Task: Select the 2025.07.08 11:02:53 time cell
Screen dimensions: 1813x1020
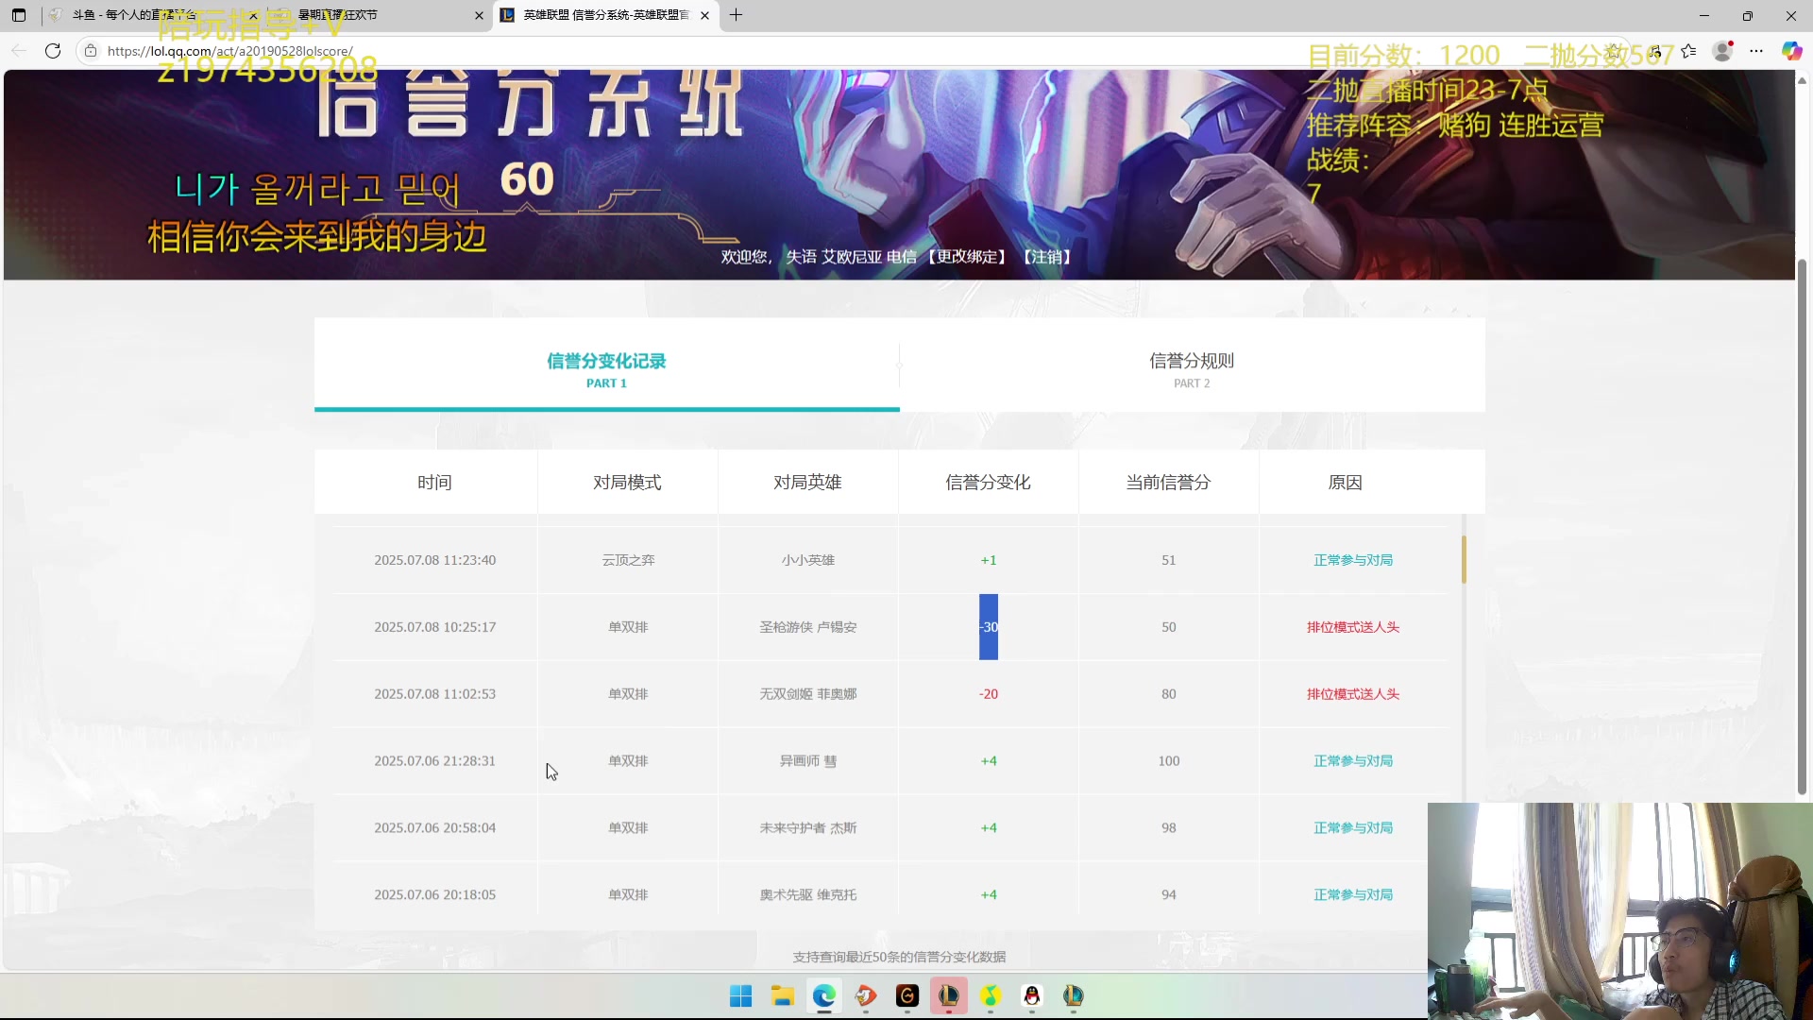Action: [434, 694]
